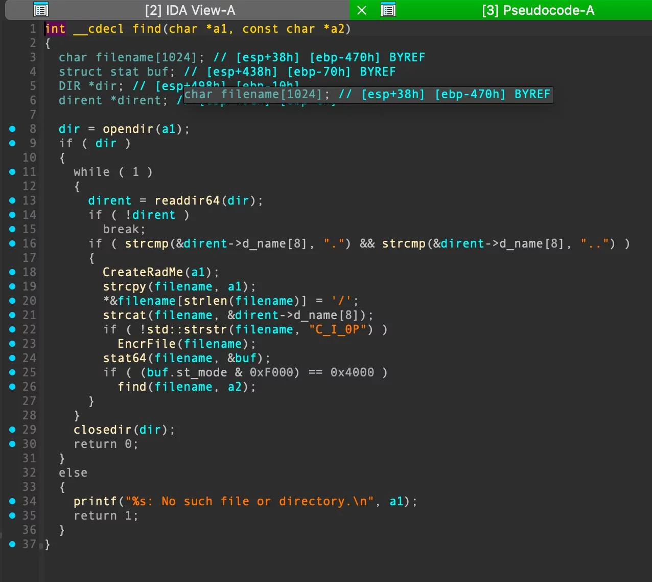652x582 pixels.
Task: Click the Pseudocode-A tab icon
Action: [x=388, y=10]
